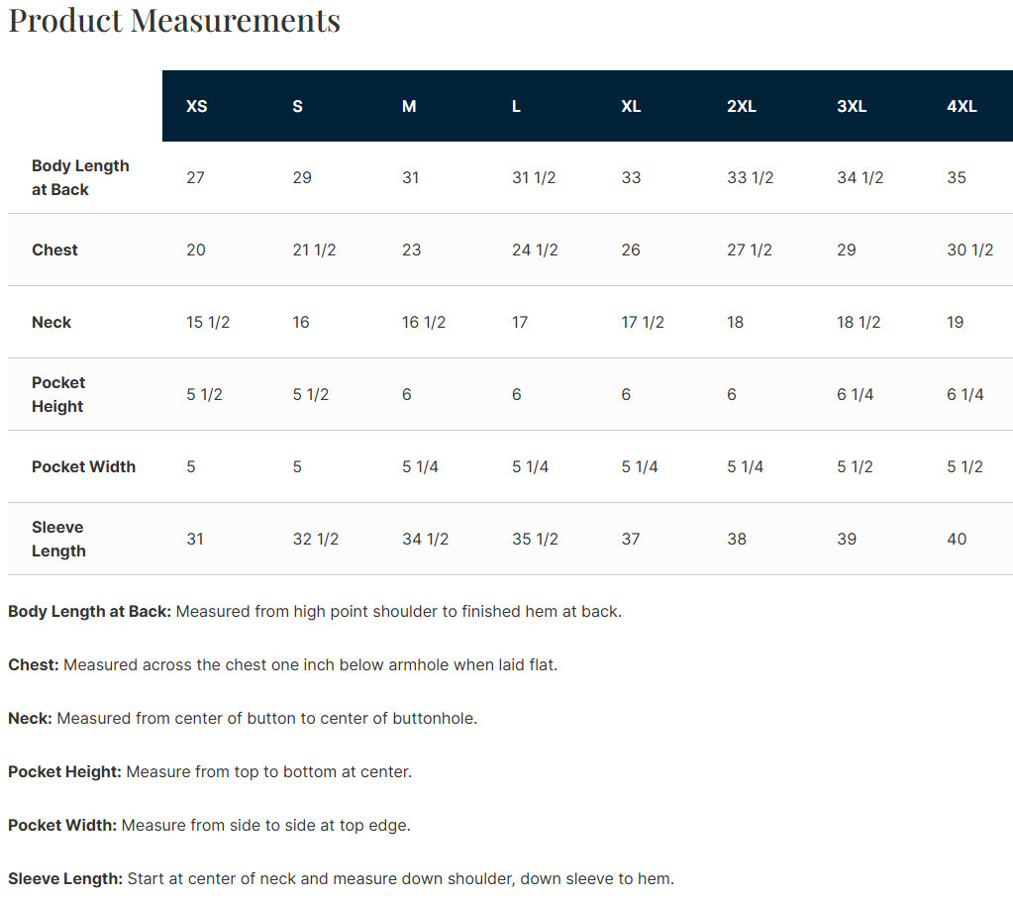The height and width of the screenshot is (900, 1013).
Task: Click the Sleeve Length row label
Action: click(x=58, y=539)
